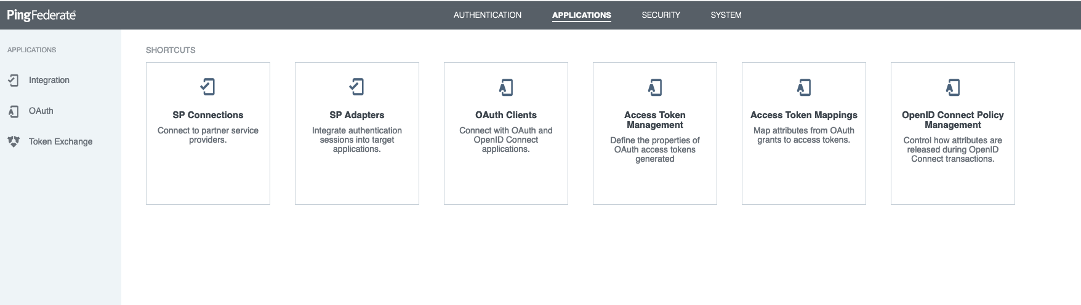Expand the Token Exchange menu label

pyautogui.click(x=60, y=141)
